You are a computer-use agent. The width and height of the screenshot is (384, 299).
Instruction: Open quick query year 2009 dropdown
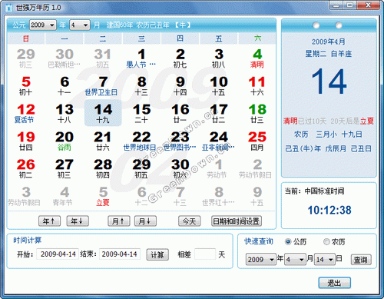260,260
